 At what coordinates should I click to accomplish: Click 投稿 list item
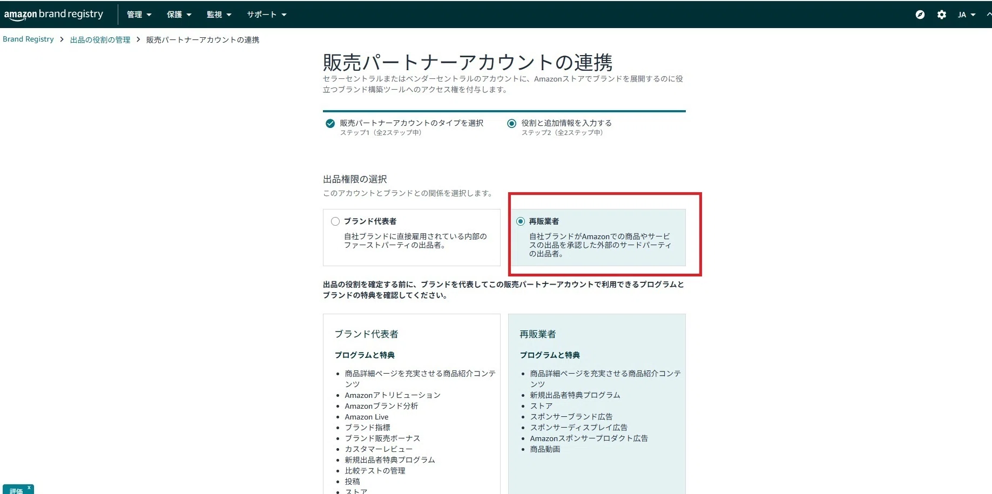(352, 482)
